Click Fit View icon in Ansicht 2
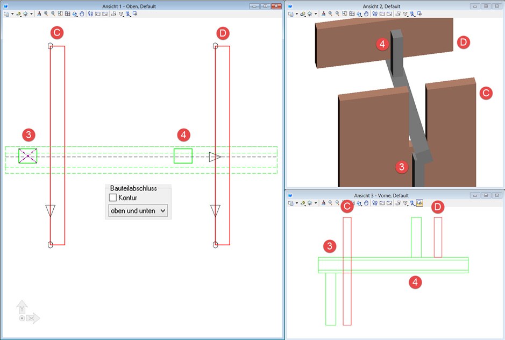This screenshot has height=340, width=505. (352, 14)
